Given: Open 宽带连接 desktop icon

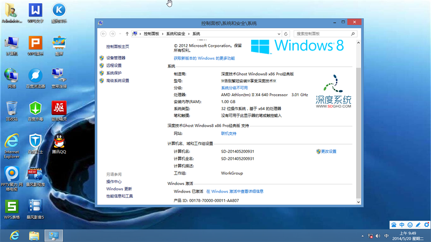Looking at the screenshot, I should (59, 79).
